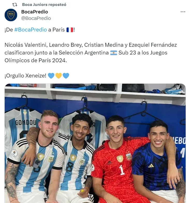Click the tweet text mentioning París 2024
189x203 pixels.
[91, 53]
